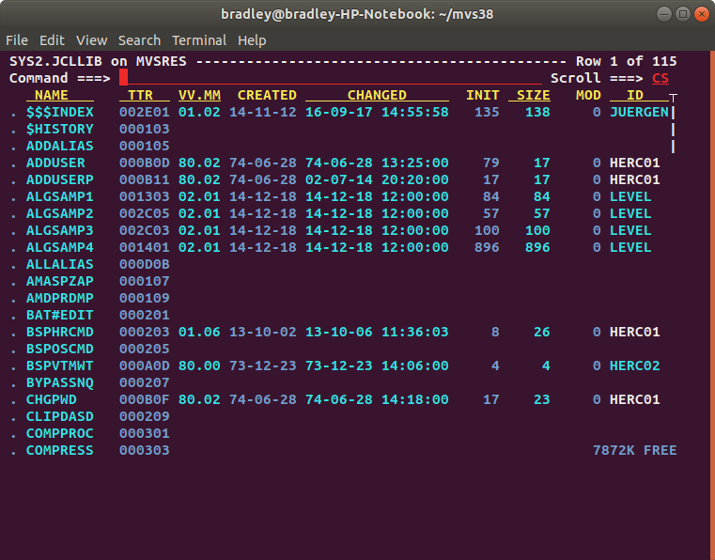Select the CLIPDASD member

[60, 416]
